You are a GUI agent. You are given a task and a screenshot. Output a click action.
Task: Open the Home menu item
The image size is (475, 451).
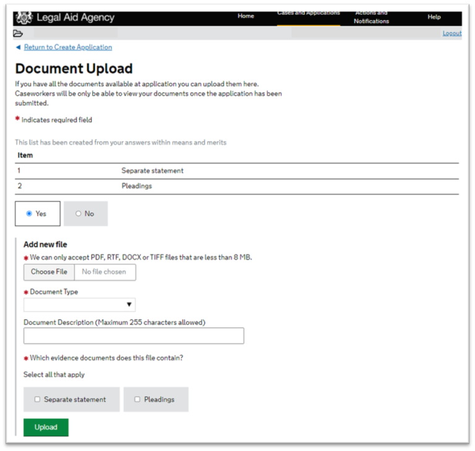point(246,16)
